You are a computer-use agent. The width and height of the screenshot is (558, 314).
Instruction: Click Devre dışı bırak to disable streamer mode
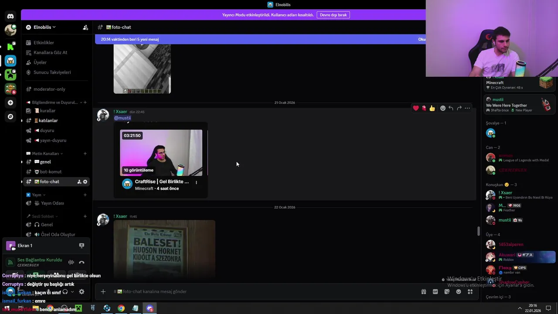(333, 15)
